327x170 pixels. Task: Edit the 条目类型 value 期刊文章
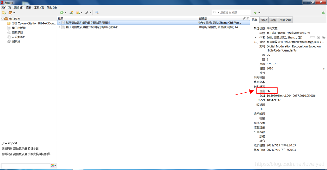272,28
